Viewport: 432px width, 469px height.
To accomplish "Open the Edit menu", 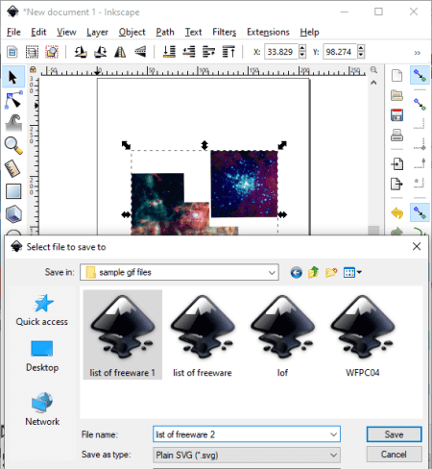I will click(x=38, y=32).
